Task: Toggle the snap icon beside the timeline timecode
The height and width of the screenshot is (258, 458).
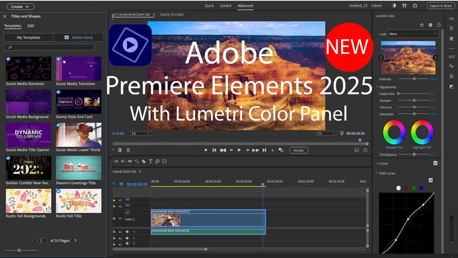Action: click(121, 184)
